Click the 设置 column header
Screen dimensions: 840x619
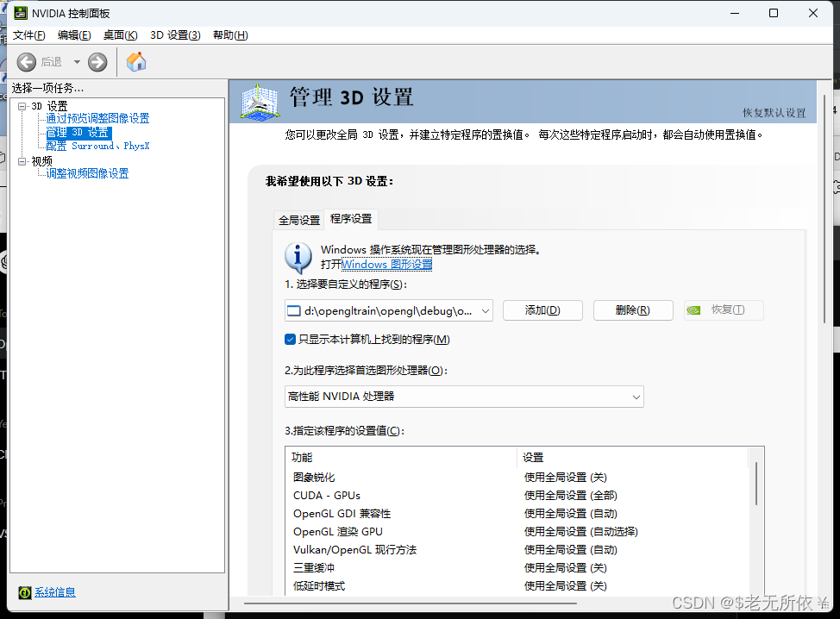tap(632, 457)
